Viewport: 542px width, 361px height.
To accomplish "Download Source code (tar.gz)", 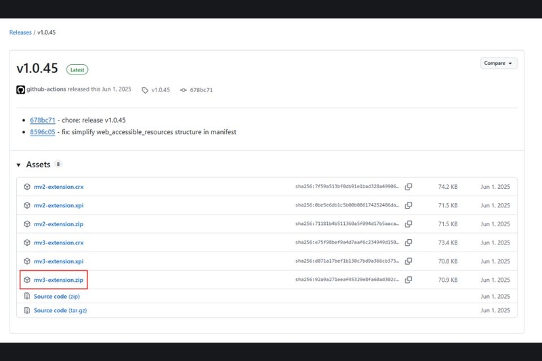I will 60,310.
